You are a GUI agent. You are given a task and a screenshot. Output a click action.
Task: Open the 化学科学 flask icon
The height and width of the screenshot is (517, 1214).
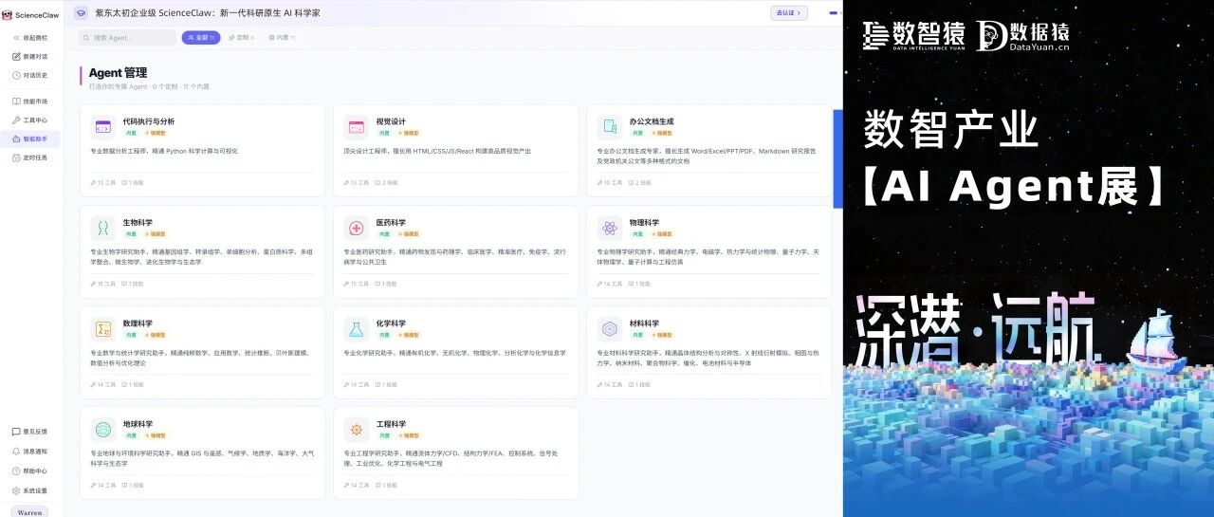[x=357, y=328]
